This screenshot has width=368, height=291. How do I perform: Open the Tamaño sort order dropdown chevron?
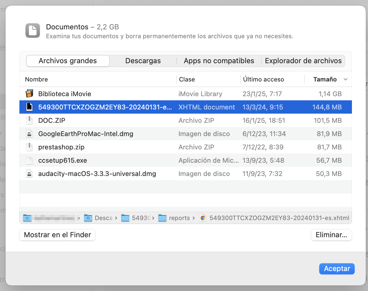tap(345, 80)
